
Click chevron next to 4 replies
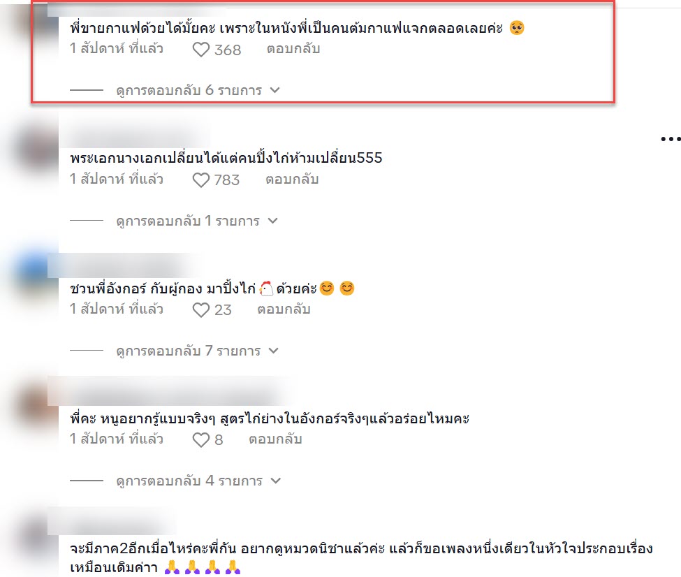(x=275, y=481)
